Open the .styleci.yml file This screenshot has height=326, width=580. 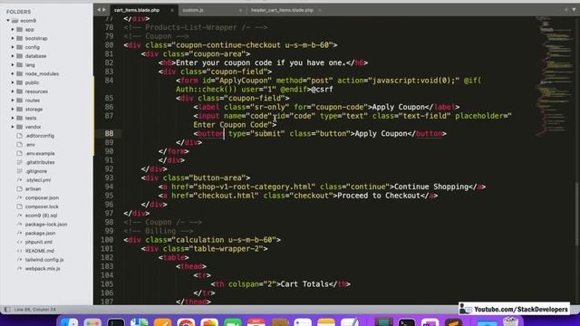point(38,180)
